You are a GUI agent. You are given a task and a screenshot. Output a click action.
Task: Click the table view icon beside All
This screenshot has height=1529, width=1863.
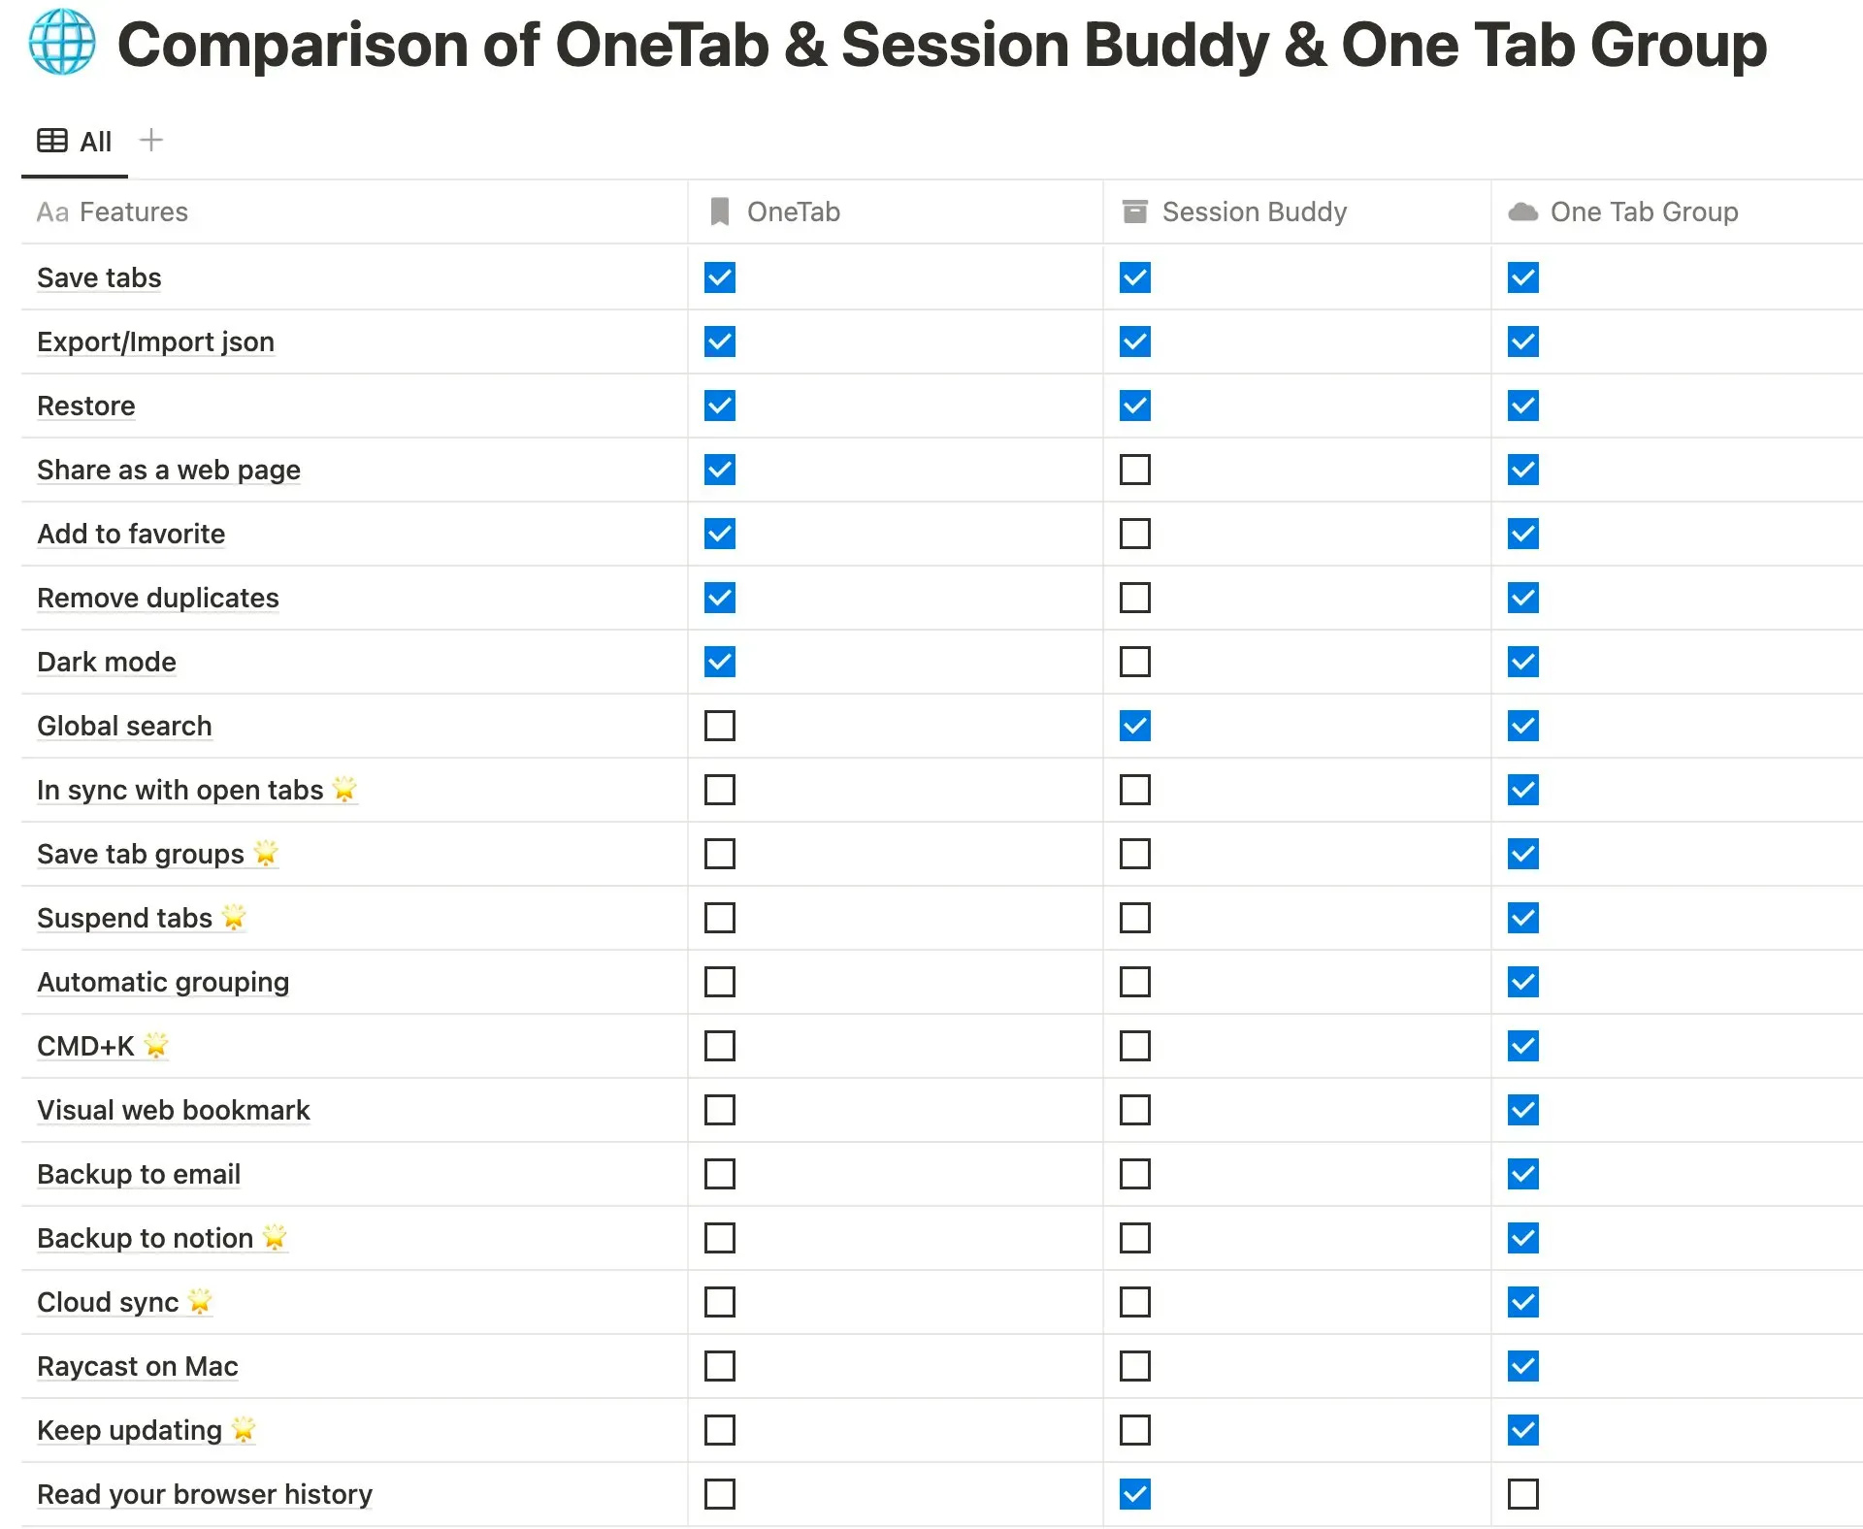pos(50,140)
